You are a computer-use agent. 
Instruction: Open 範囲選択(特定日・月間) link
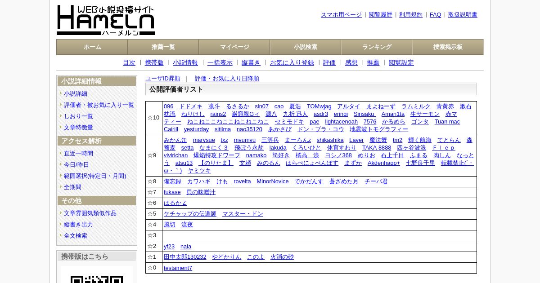pyautogui.click(x=95, y=176)
